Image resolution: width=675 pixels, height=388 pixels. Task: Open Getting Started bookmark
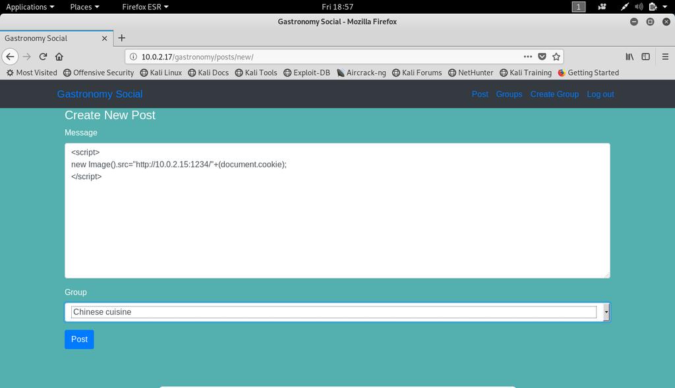(x=589, y=72)
